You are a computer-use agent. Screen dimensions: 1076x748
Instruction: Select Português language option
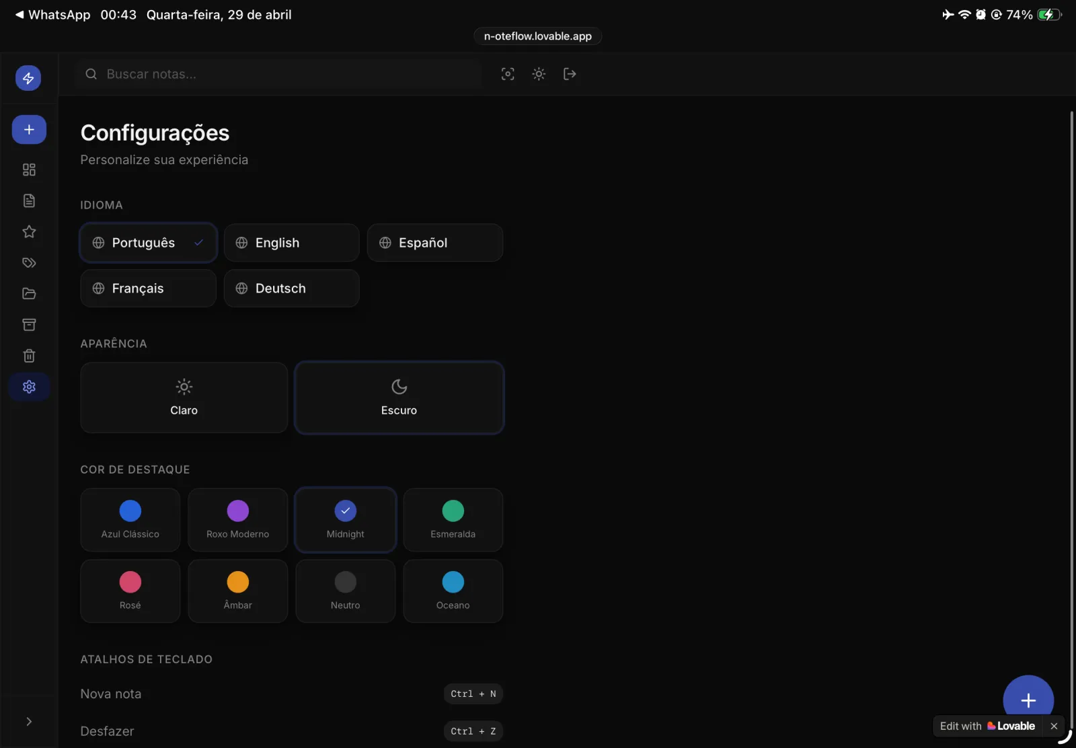click(148, 242)
